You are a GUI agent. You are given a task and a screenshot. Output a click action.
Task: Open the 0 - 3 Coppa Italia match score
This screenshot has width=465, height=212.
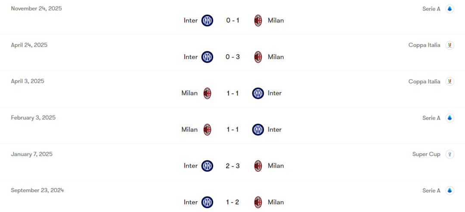[x=232, y=57]
